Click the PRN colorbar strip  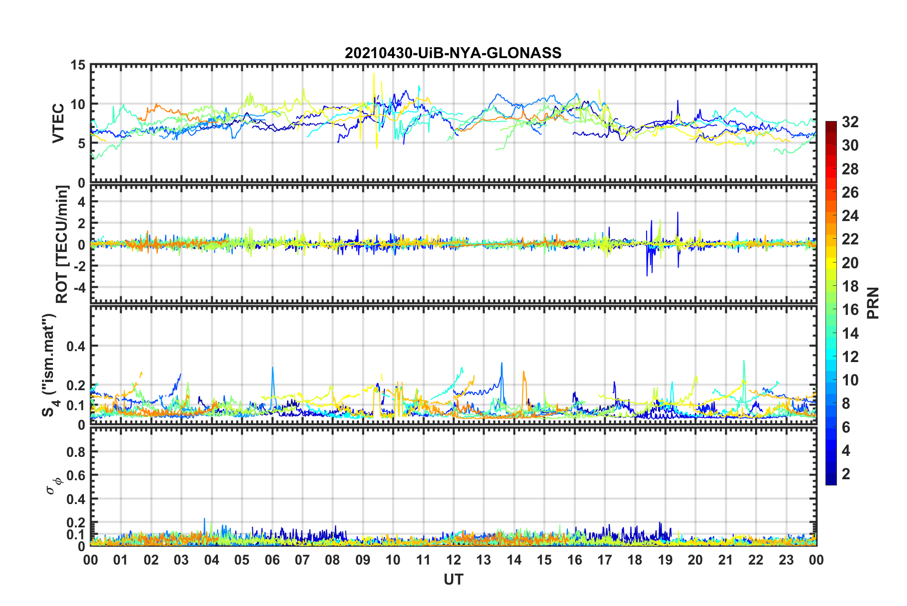click(x=831, y=303)
